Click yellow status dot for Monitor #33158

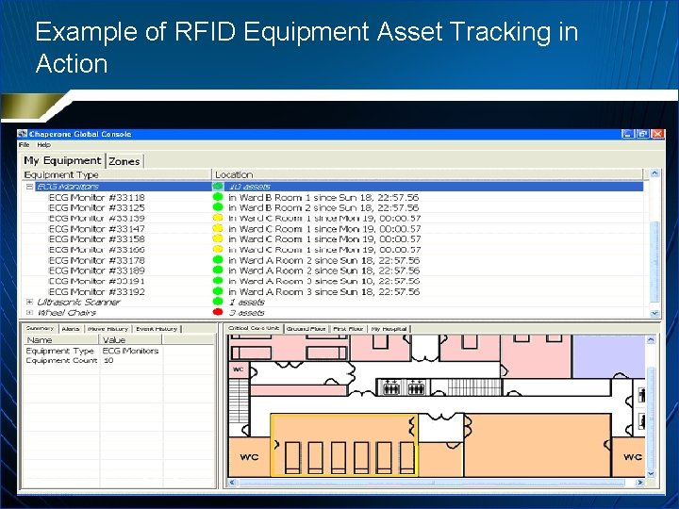click(218, 238)
